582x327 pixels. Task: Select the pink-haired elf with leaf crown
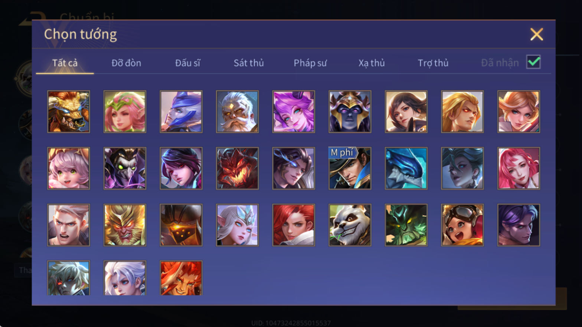point(125,112)
